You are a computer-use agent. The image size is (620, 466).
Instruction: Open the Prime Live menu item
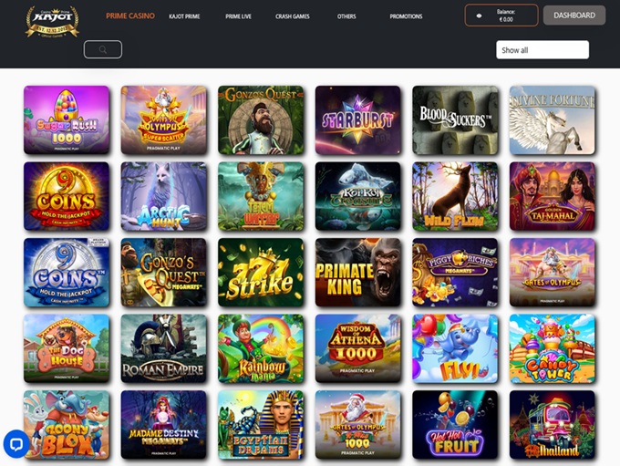[x=239, y=16]
